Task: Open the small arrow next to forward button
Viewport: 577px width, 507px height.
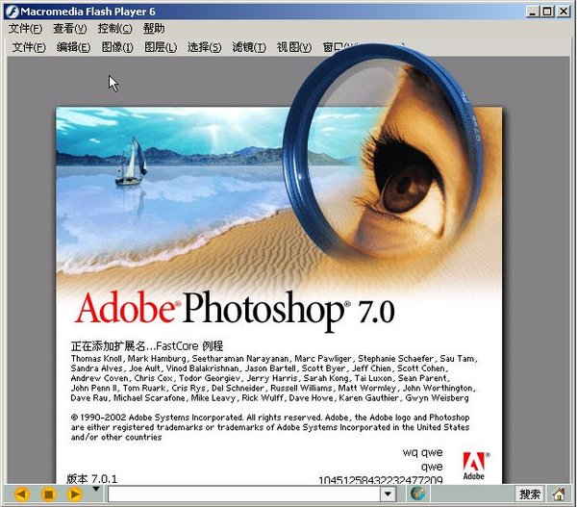Action: pos(96,491)
